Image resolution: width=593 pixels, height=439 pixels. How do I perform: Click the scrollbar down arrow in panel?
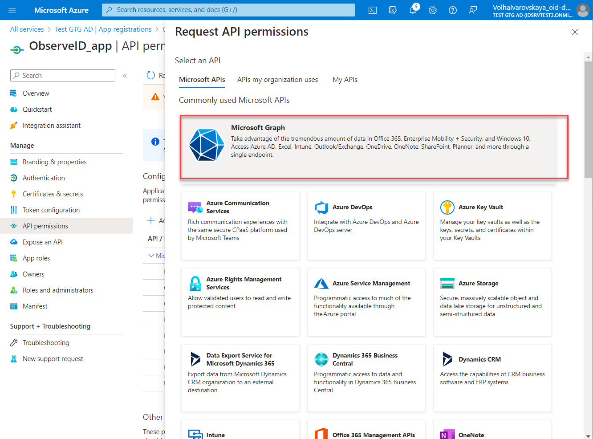click(588, 436)
